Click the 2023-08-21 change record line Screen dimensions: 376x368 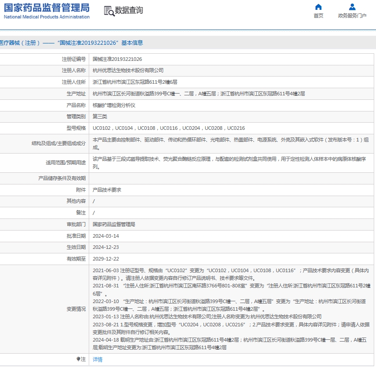pyautogui.click(x=231, y=329)
